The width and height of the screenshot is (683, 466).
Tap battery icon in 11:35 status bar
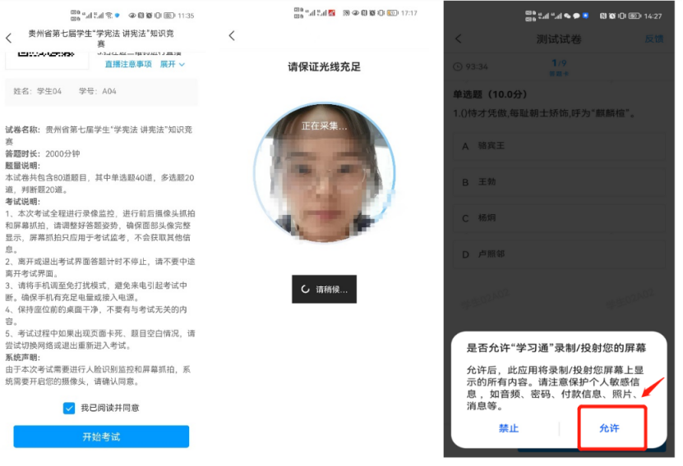tap(168, 15)
